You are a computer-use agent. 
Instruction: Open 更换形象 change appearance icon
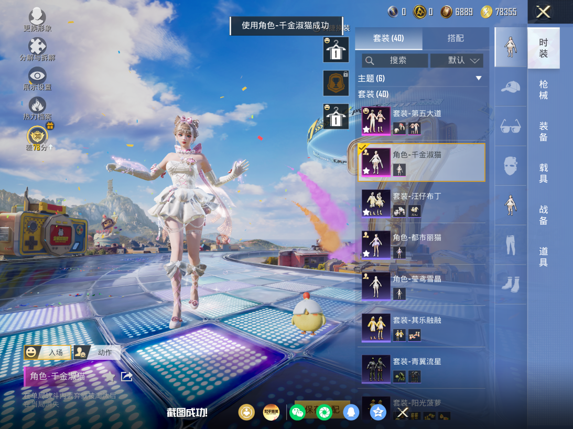[37, 20]
